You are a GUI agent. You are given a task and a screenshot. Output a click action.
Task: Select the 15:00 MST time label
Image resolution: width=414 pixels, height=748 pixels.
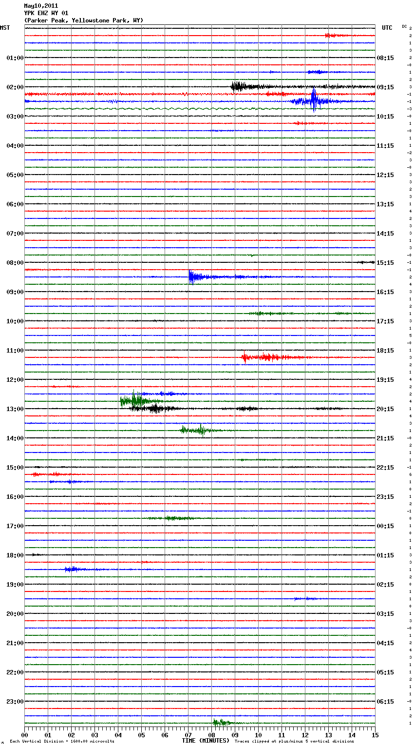pyautogui.click(x=15, y=468)
